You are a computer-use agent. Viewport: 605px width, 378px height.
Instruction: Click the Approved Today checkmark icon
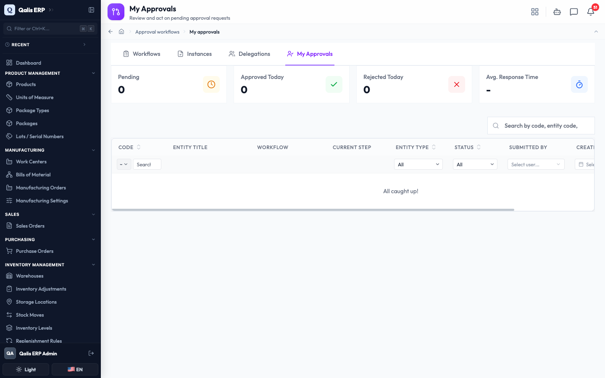pos(334,84)
